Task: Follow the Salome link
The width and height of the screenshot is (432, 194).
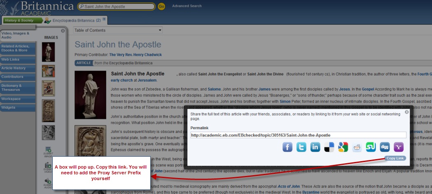Action: click(x=214, y=89)
